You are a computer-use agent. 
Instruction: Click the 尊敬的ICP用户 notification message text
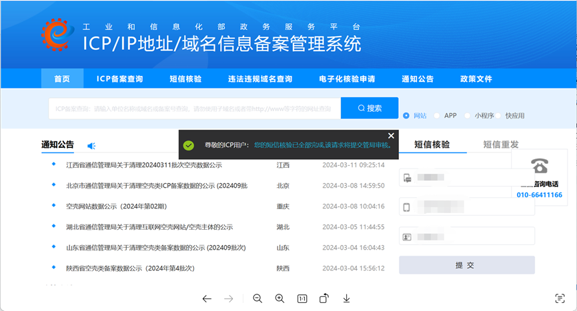pos(298,145)
